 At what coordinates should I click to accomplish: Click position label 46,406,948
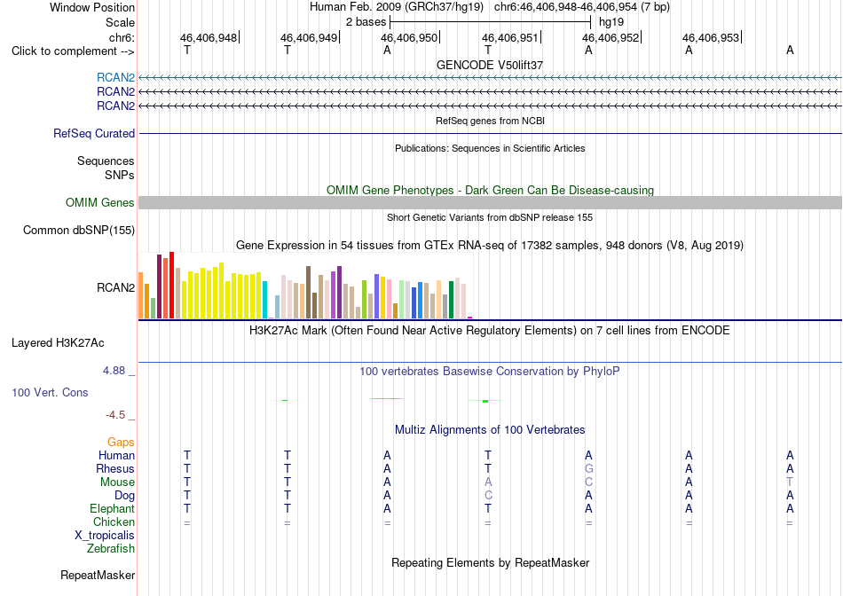tap(208, 37)
